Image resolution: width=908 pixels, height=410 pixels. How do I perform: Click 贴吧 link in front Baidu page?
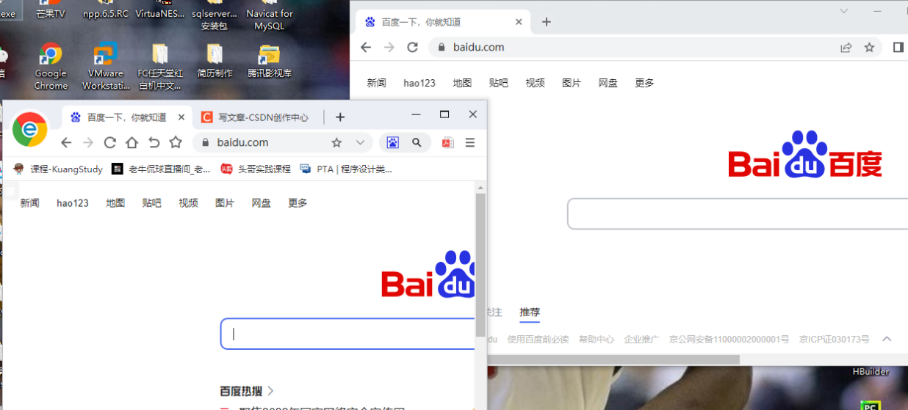point(152,203)
